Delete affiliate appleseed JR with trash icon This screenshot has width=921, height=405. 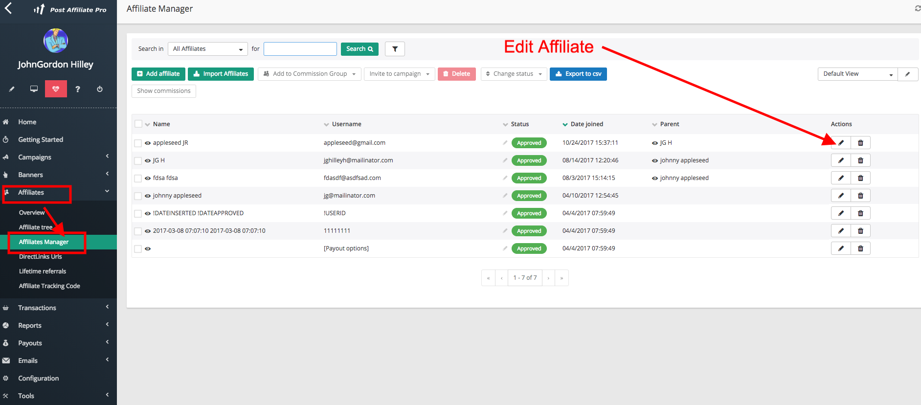pos(860,143)
